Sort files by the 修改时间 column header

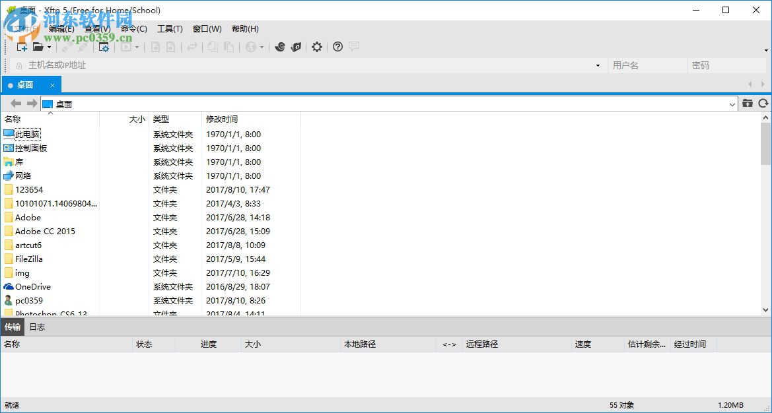[x=222, y=119]
